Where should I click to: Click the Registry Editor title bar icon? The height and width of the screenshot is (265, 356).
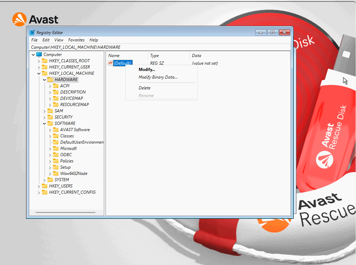(32, 32)
